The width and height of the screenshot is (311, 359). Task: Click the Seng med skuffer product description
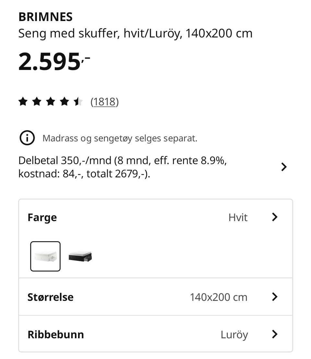(135, 33)
